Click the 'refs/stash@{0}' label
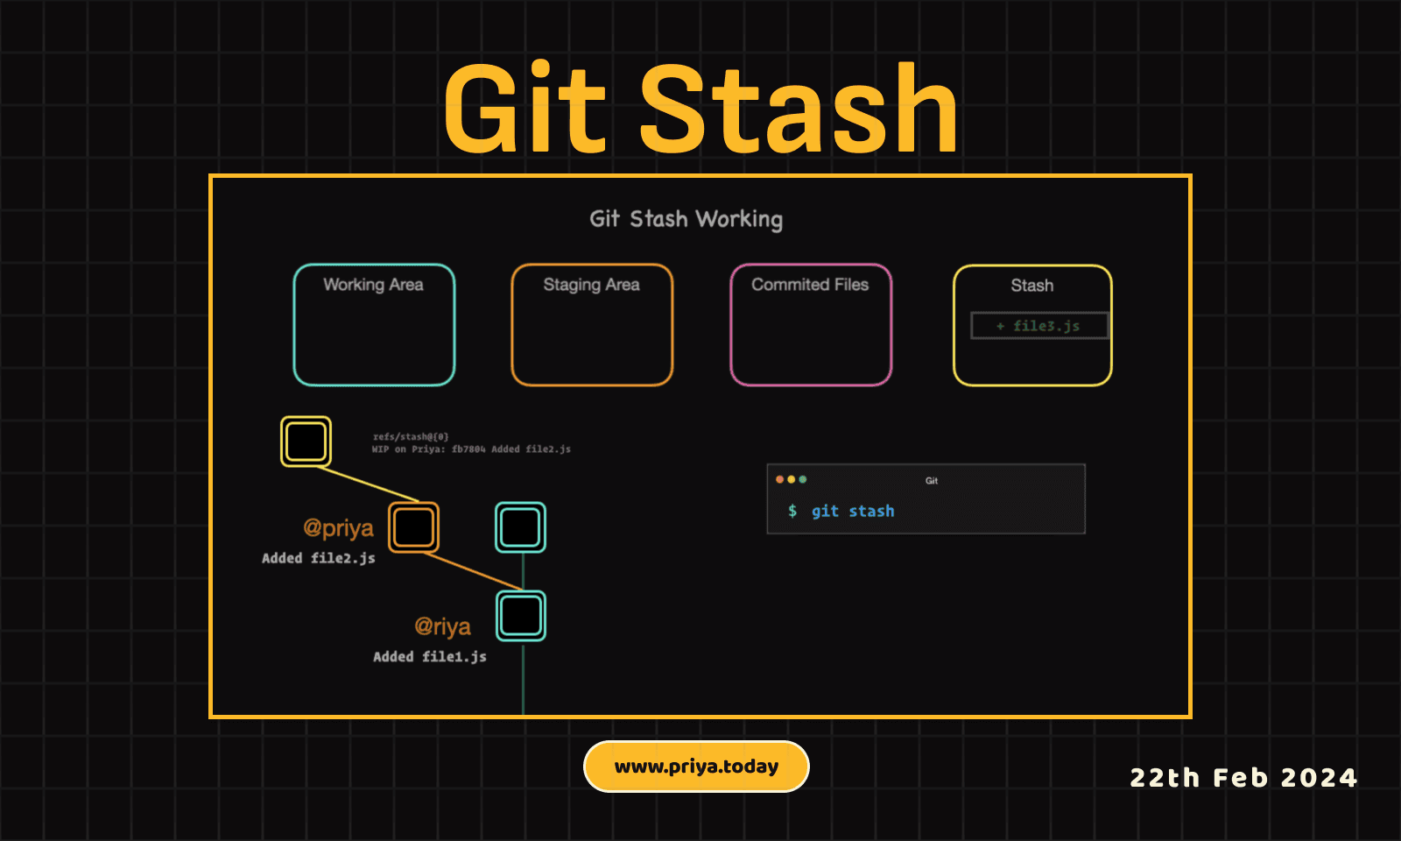Screen dimensions: 1401x841 [x=411, y=436]
